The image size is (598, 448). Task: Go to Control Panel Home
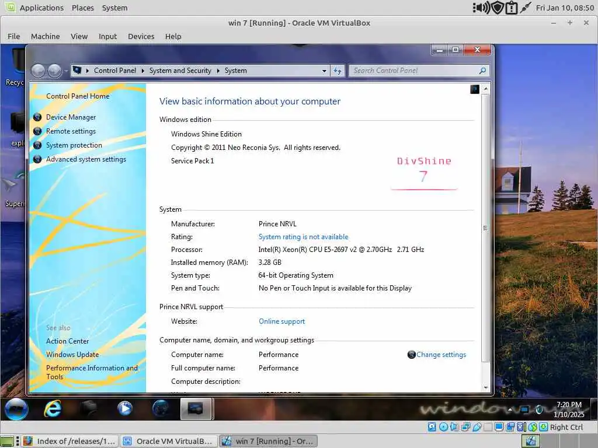[78, 96]
